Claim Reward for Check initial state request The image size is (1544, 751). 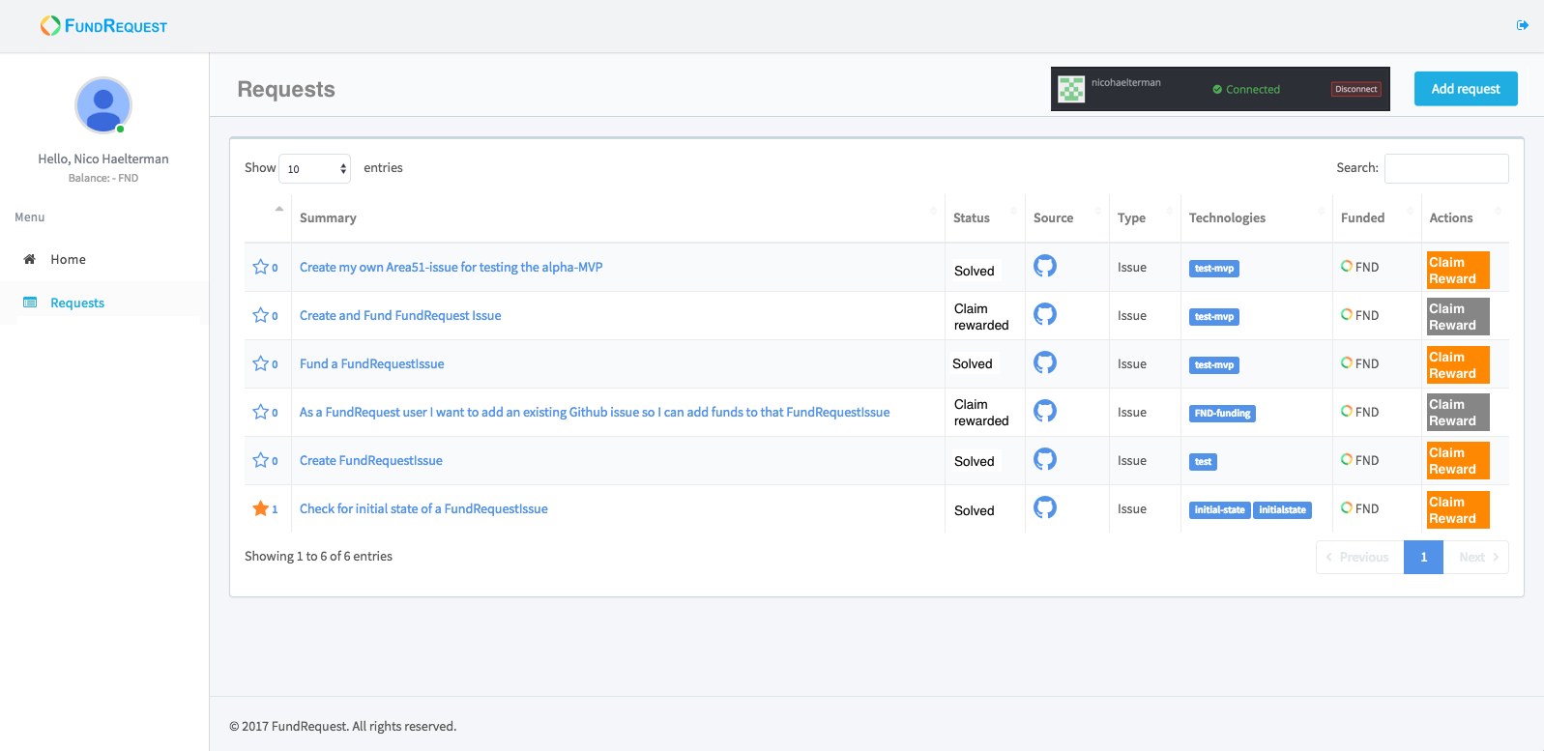(x=1458, y=509)
